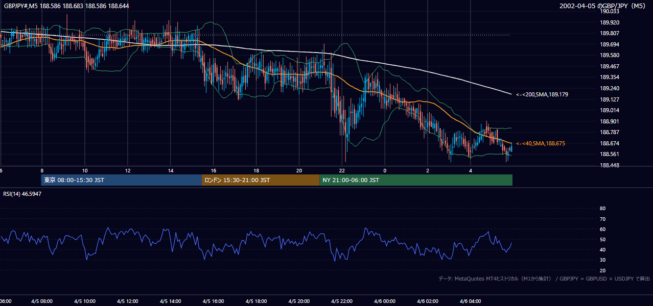Click the 40 SMA 188.675 label
The width and height of the screenshot is (653, 306).
pyautogui.click(x=540, y=144)
